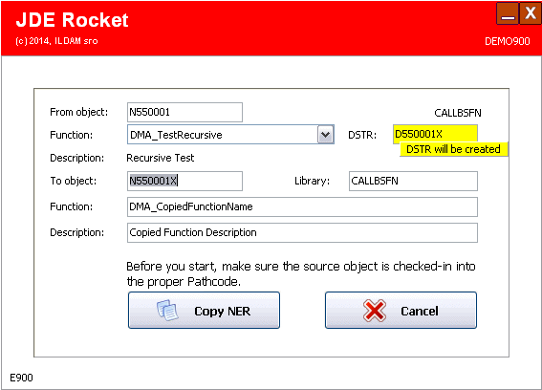Edit the Copied Function Description field
Viewport: 542px width, 390px height.
(302, 232)
